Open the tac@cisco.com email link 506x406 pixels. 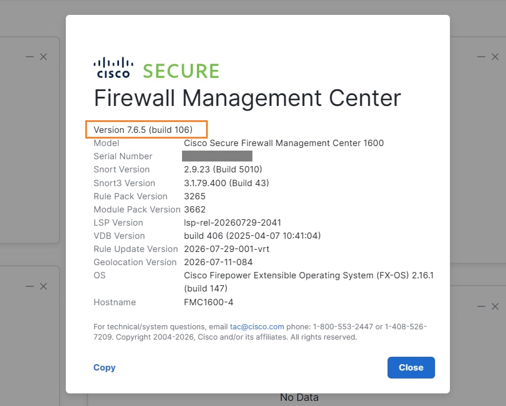(257, 326)
